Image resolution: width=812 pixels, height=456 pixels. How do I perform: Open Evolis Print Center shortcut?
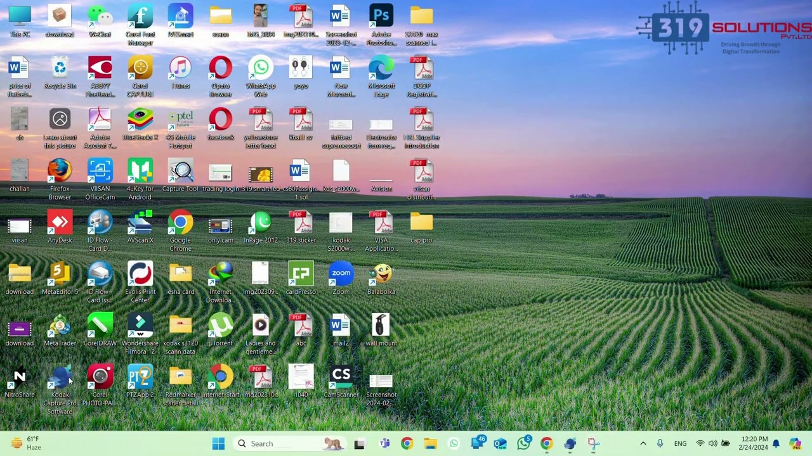pos(140,282)
